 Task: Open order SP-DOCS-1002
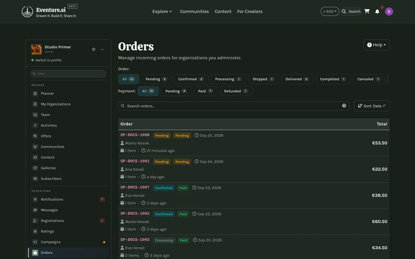pos(135,214)
